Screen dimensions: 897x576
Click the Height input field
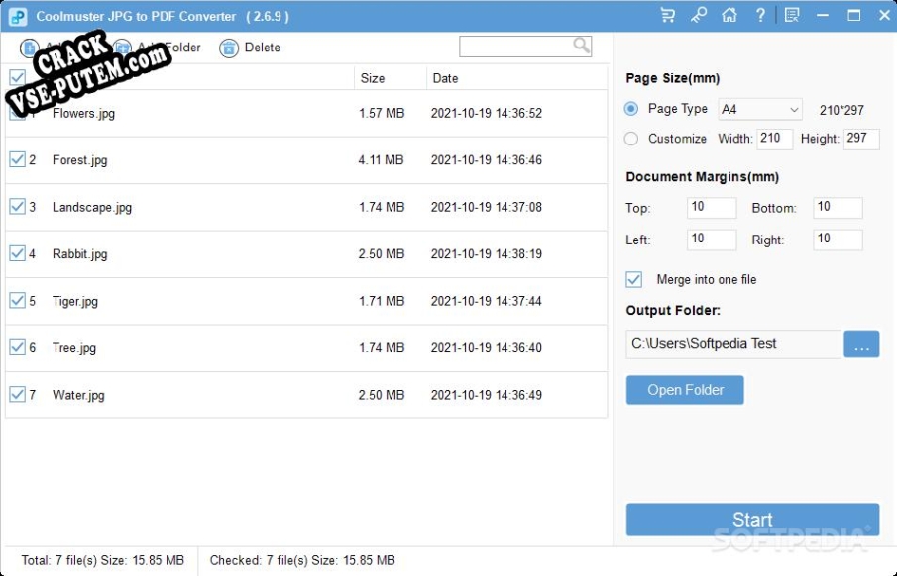[861, 139]
